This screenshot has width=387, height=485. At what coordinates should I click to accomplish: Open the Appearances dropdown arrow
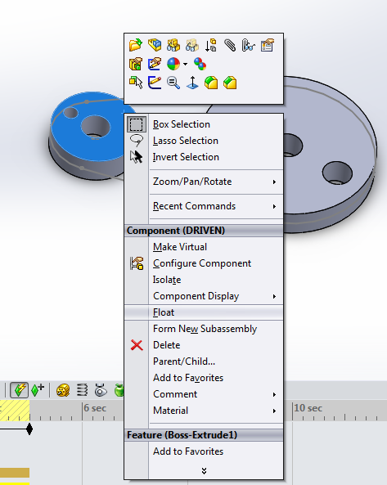click(185, 65)
